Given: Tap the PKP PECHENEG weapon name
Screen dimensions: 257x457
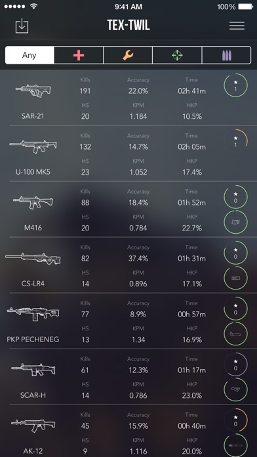Looking at the screenshot, I should (x=33, y=339).
